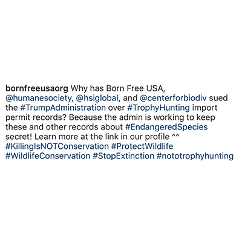This screenshot has height=242, width=242.
Task: Open the #EndangeredSpecies hashtag
Action: click(x=166, y=127)
